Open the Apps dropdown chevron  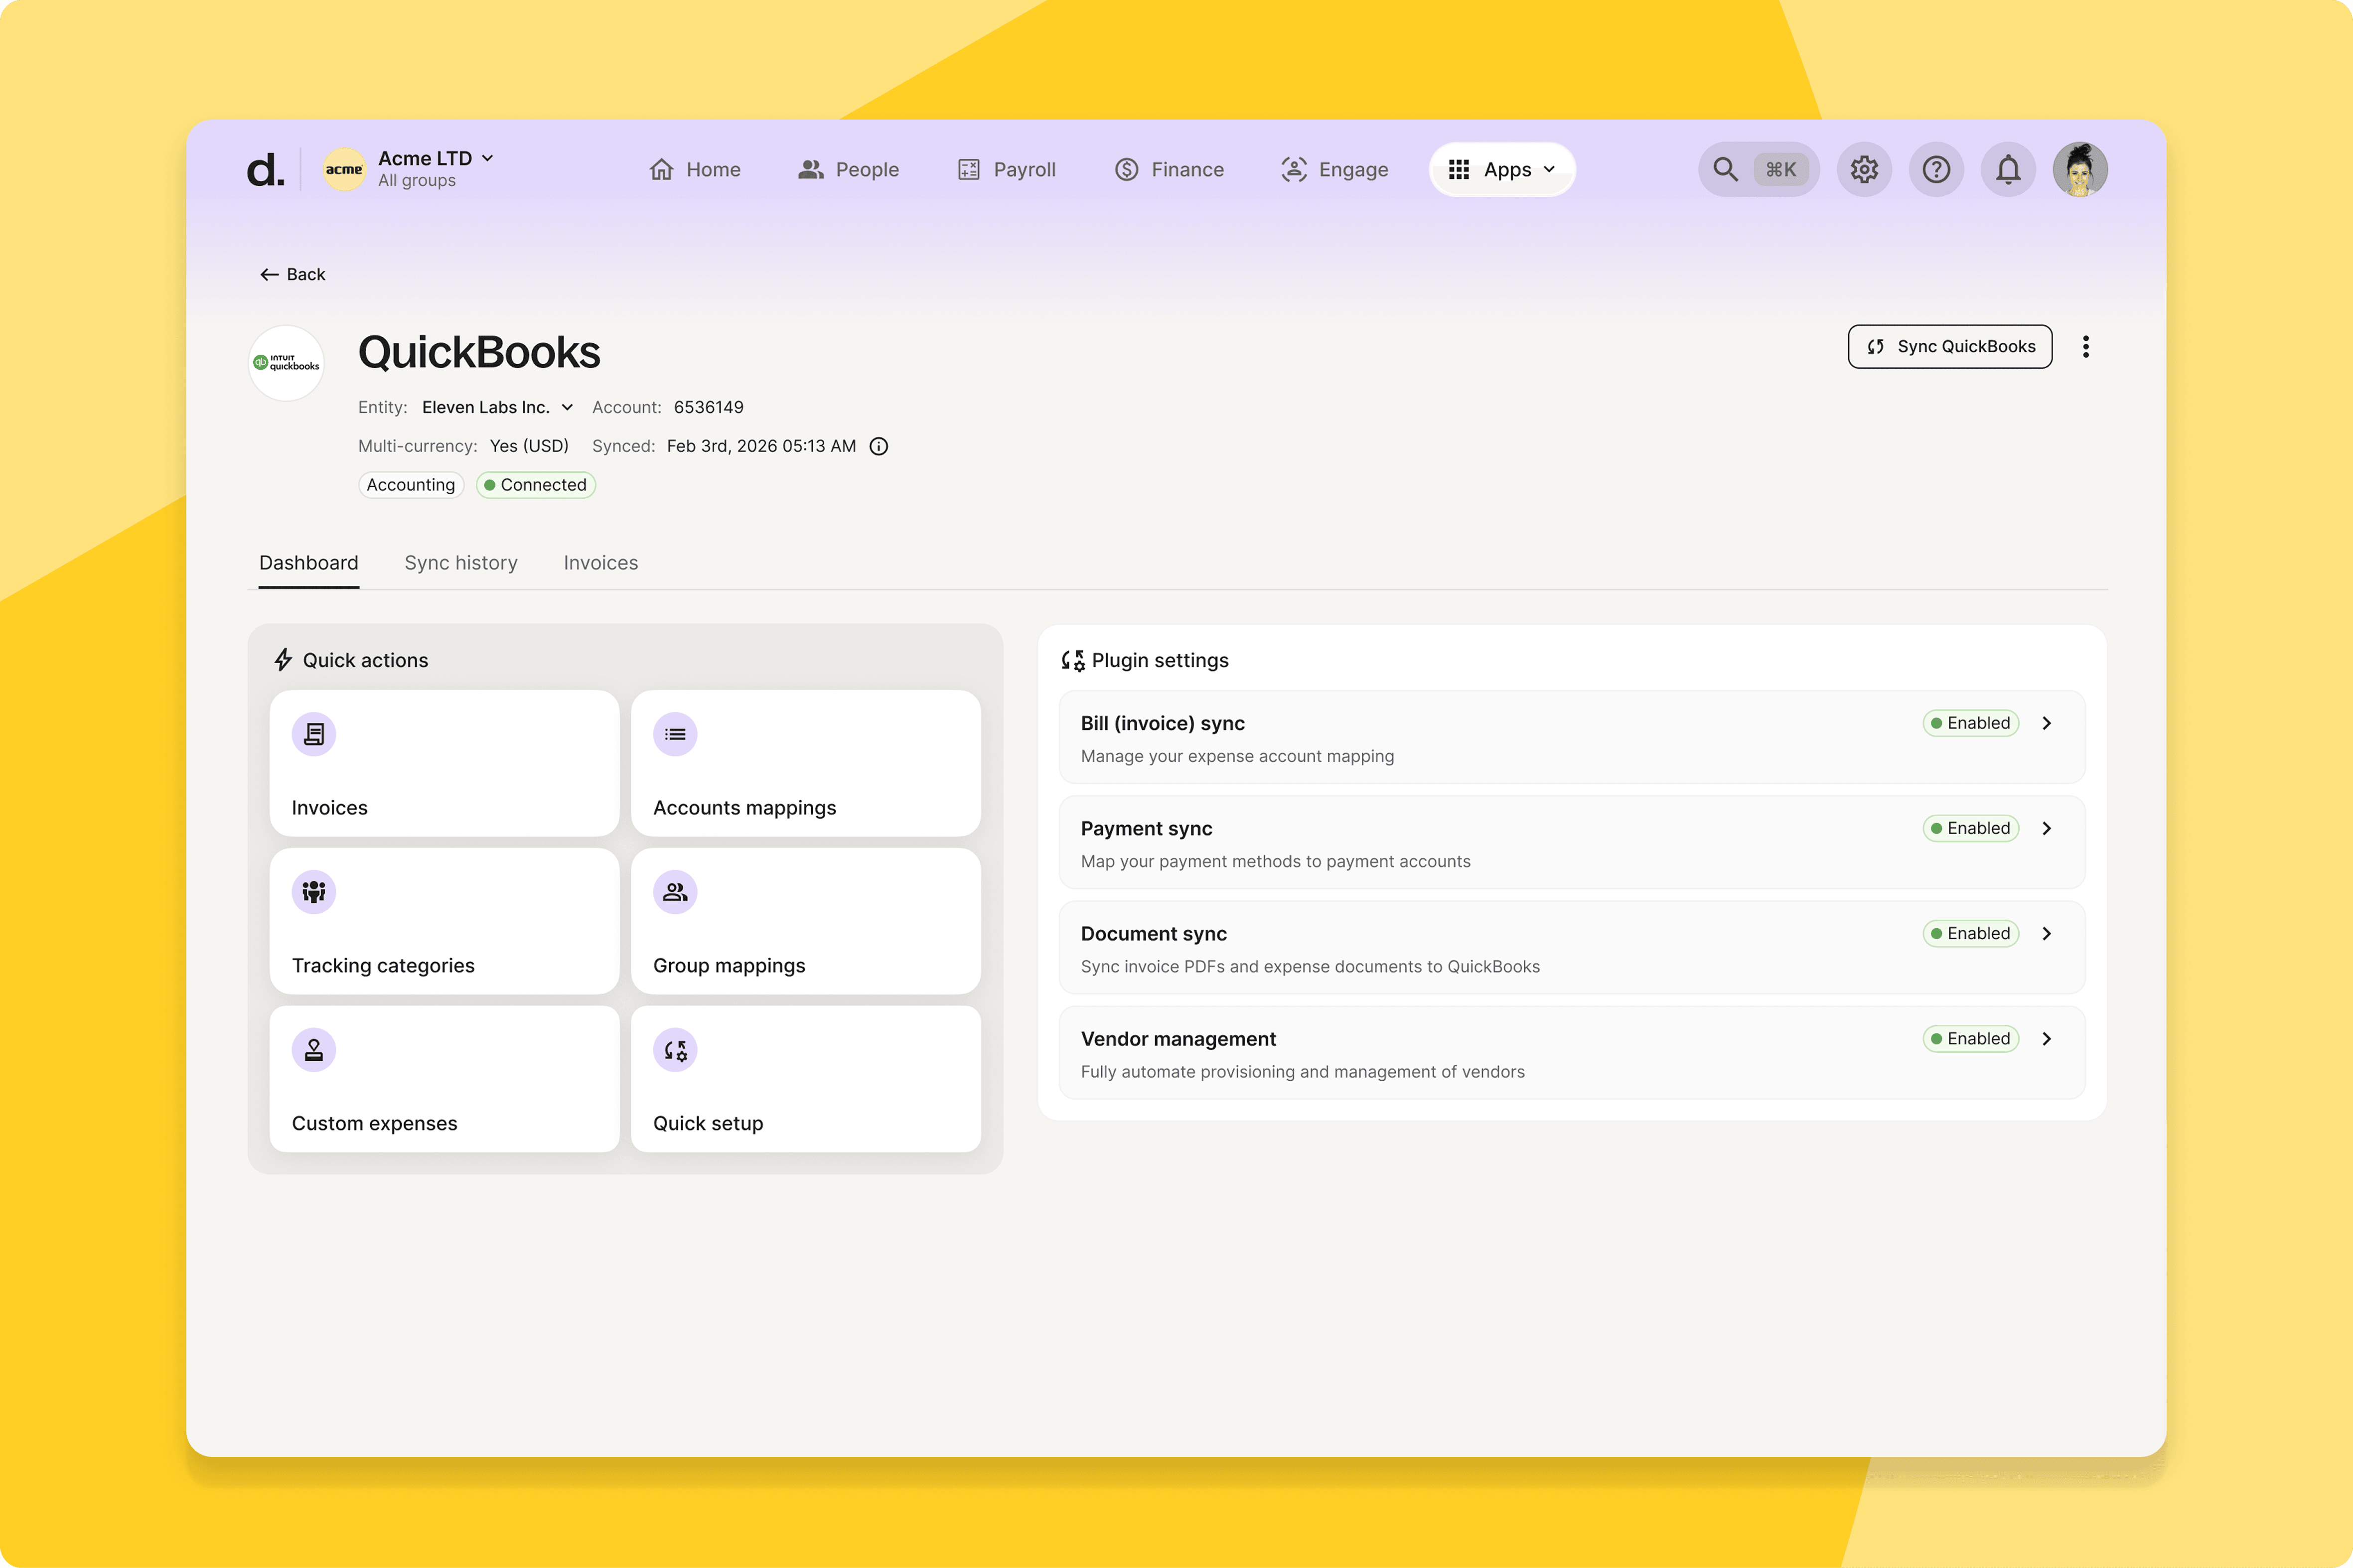pyautogui.click(x=1549, y=169)
